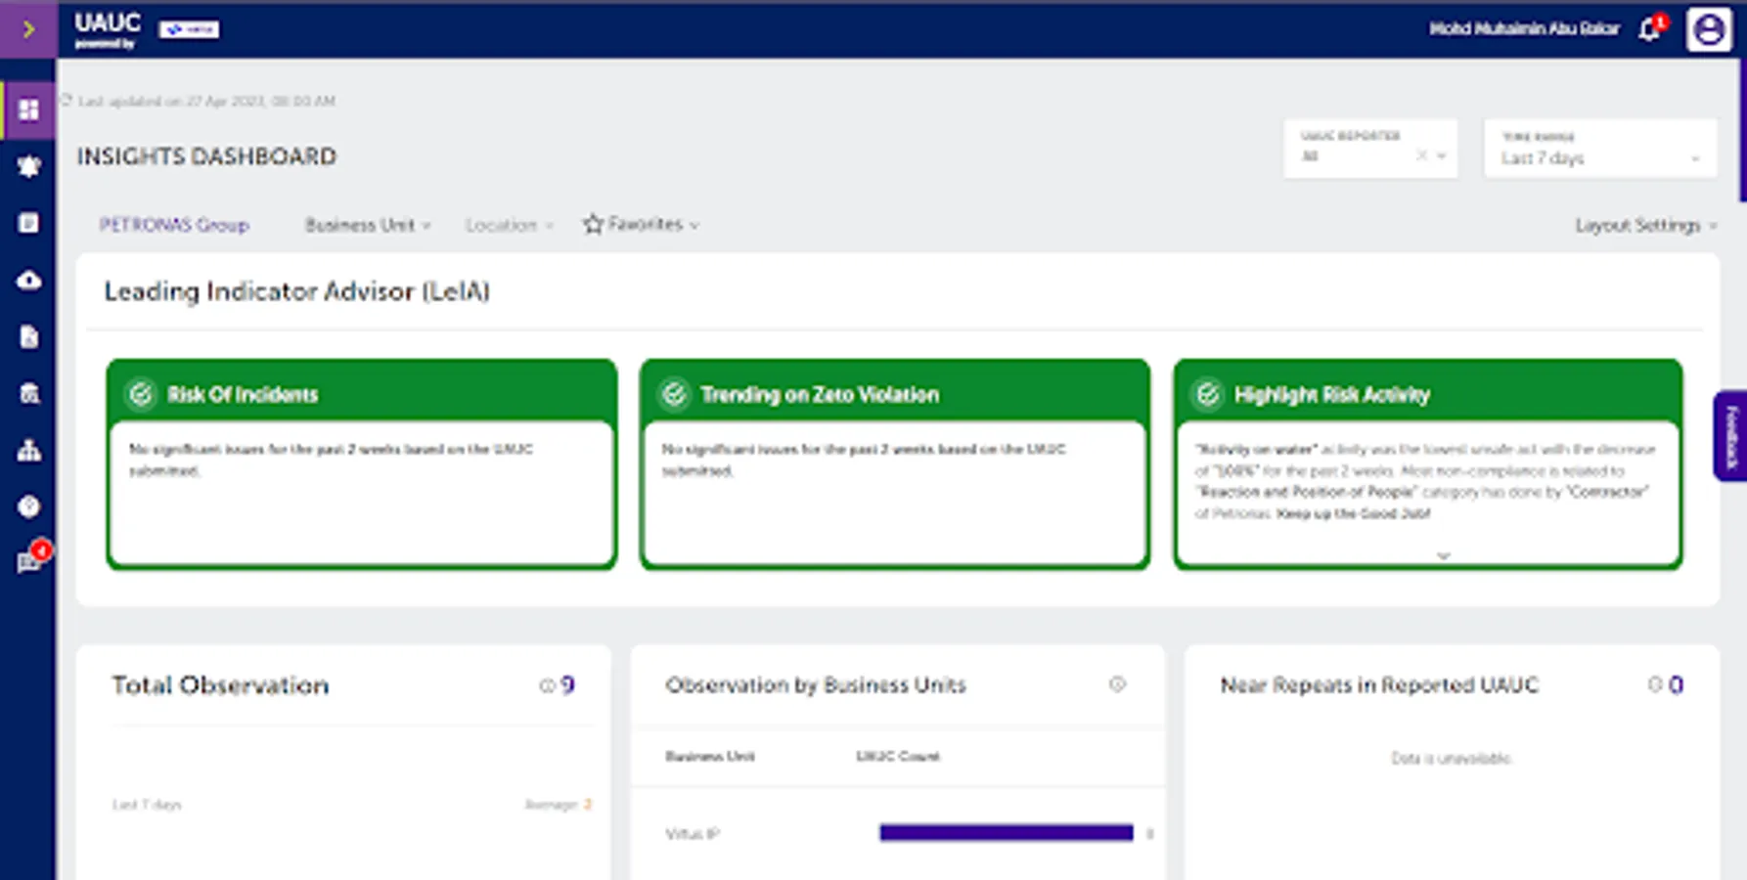Screen dimensions: 1747x880
Task: Click the Near Repeats count 0
Action: click(1676, 684)
